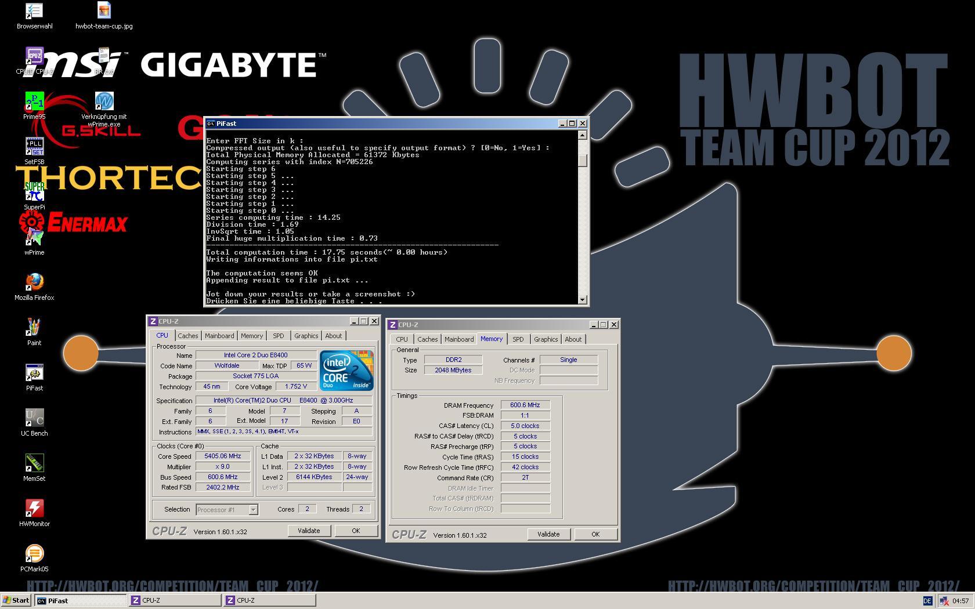
Task: Open the UC Bench desktop icon
Action: coord(34,423)
